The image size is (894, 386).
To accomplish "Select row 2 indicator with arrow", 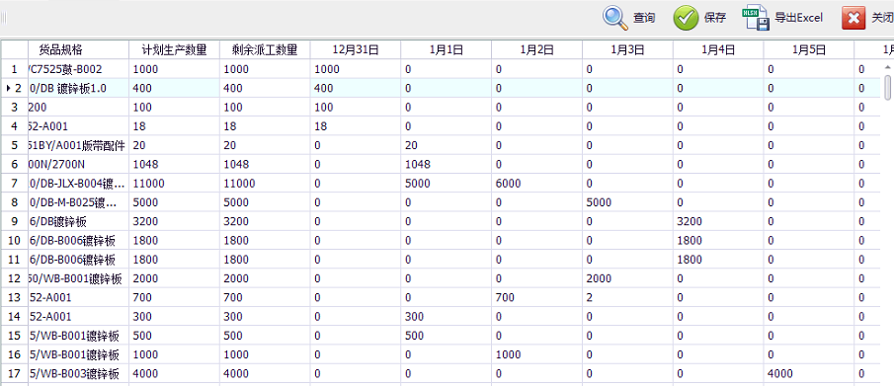I will click(x=14, y=89).
